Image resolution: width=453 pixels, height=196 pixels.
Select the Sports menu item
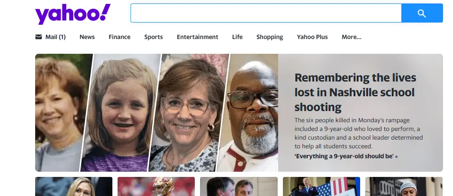pyautogui.click(x=154, y=37)
